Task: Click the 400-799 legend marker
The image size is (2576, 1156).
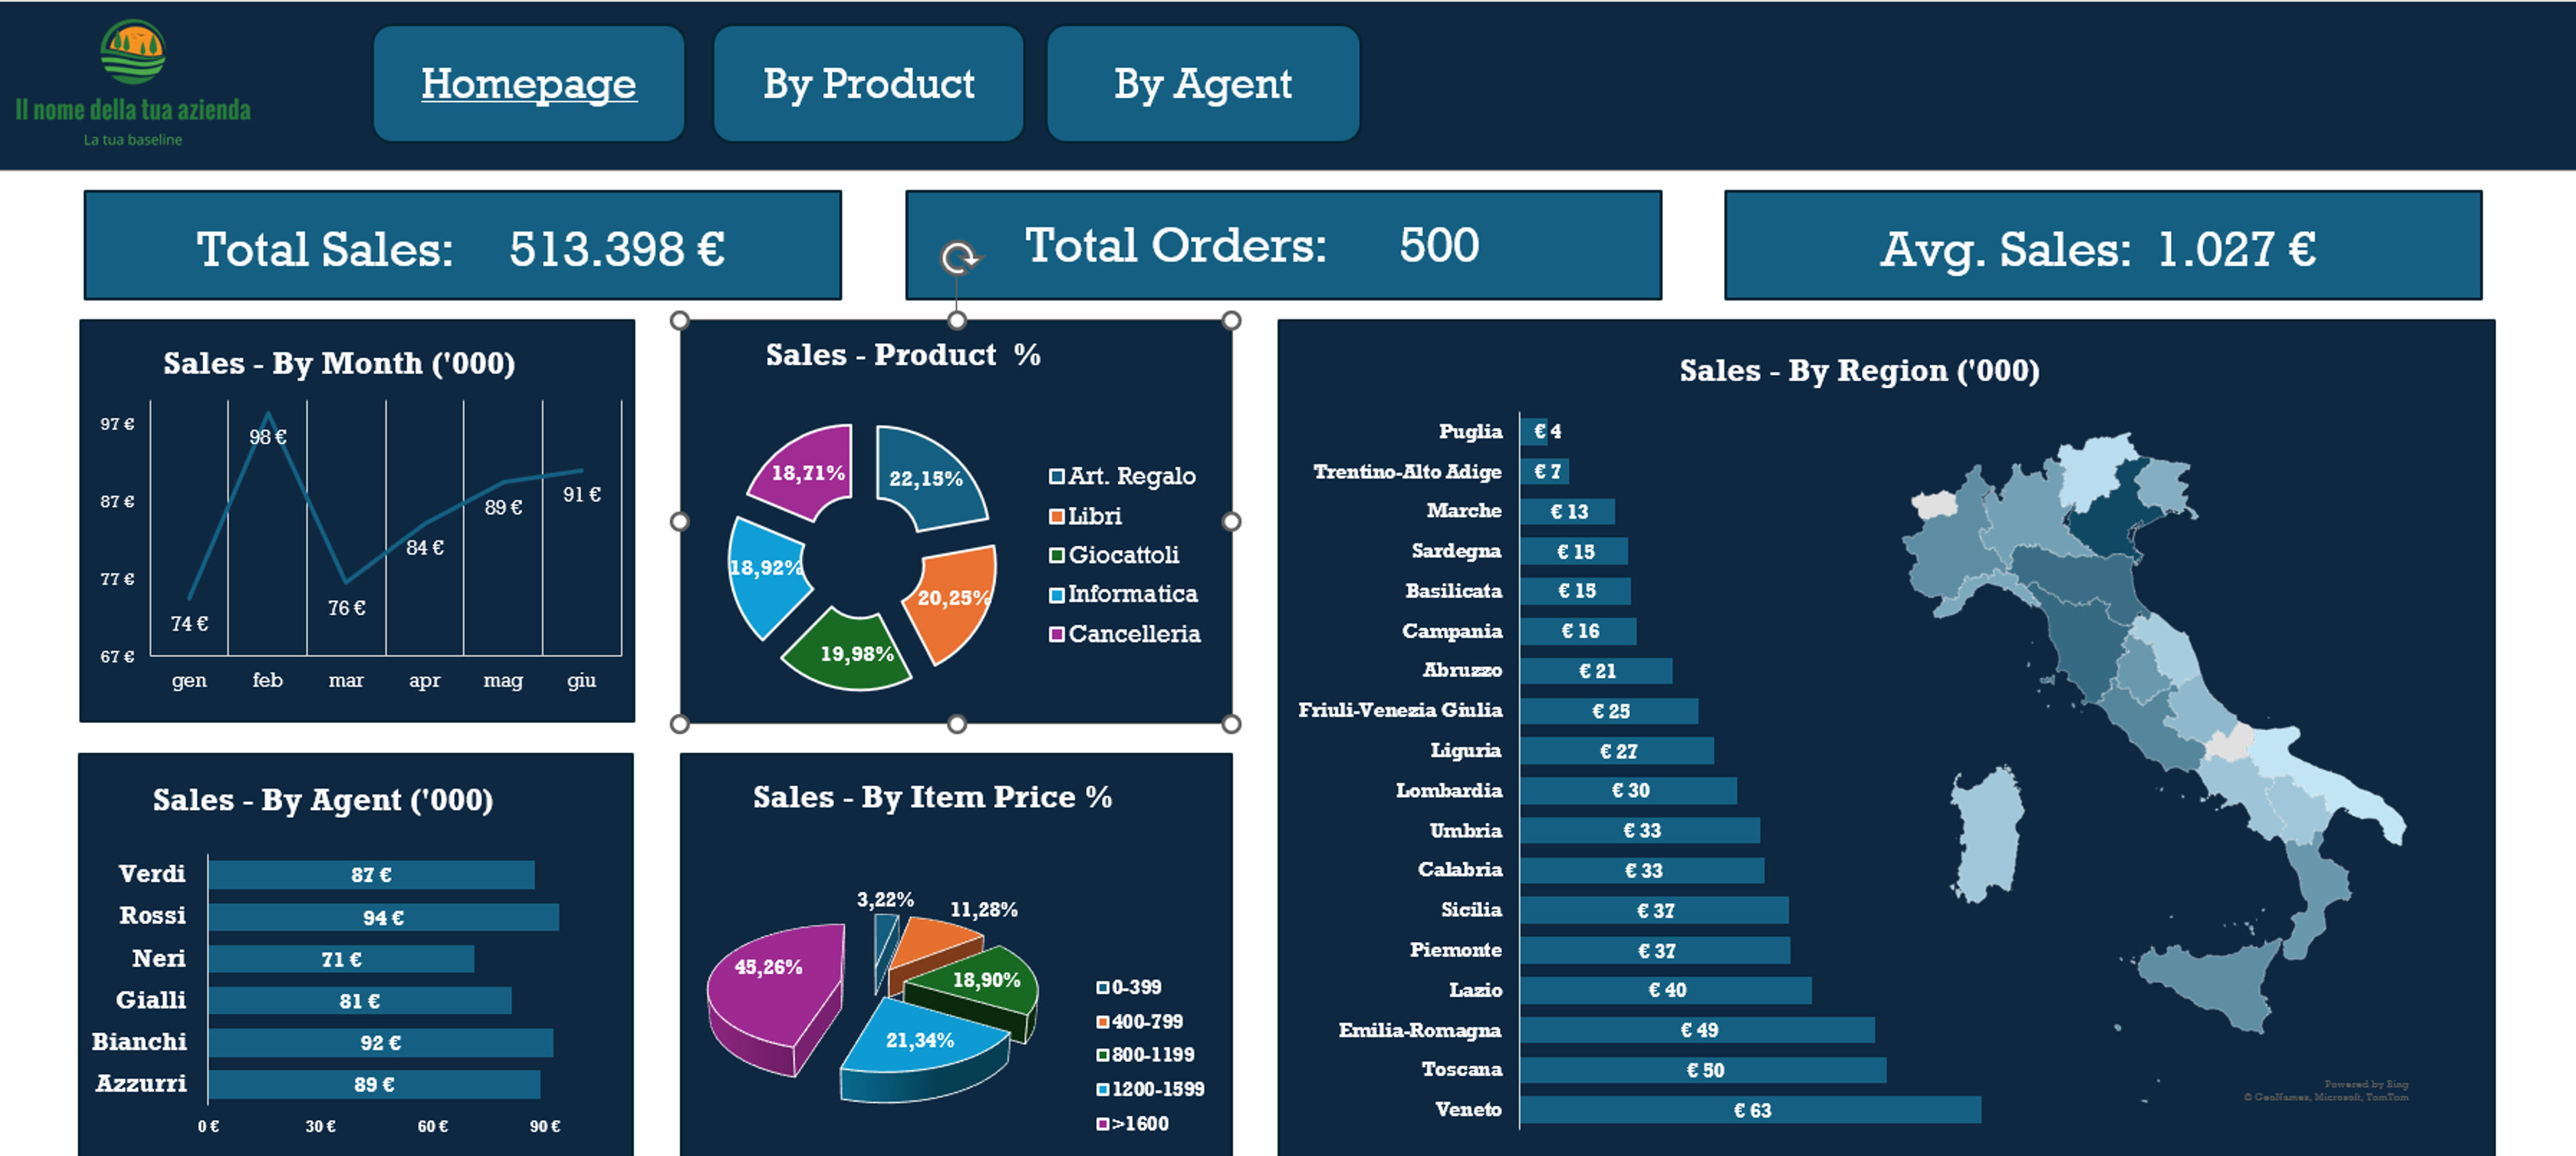Action: click(x=1102, y=1022)
